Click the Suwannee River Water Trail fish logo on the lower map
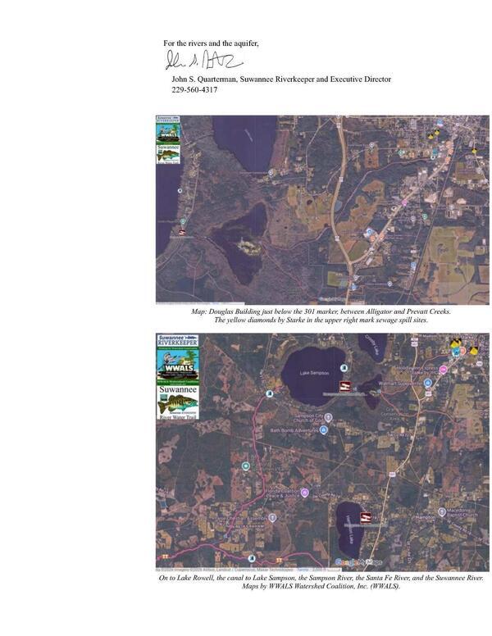 coord(178,402)
